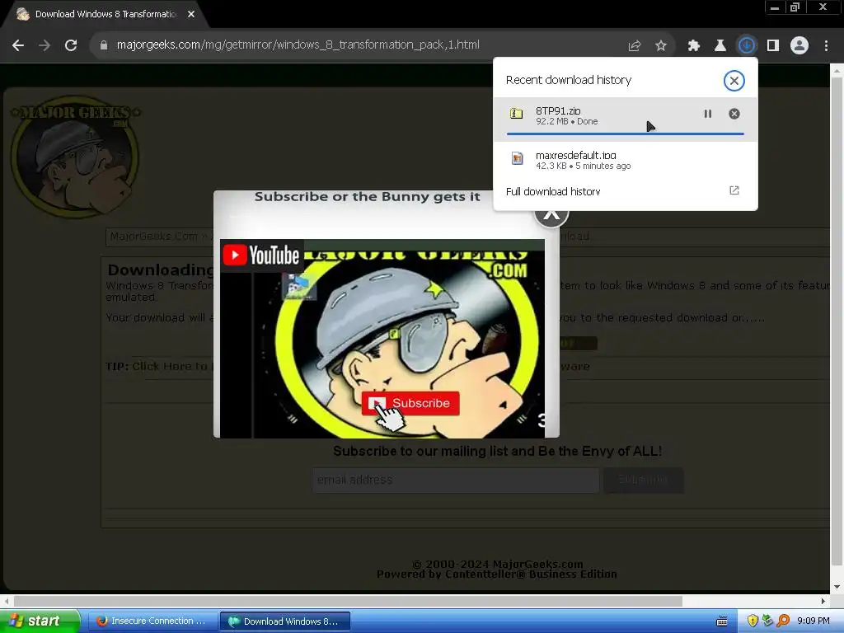Close the YouTube subscribe popup
Screen dimensions: 844x633
point(551,214)
